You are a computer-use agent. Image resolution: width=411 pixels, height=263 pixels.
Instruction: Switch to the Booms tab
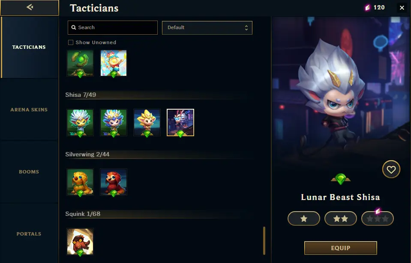(x=29, y=172)
